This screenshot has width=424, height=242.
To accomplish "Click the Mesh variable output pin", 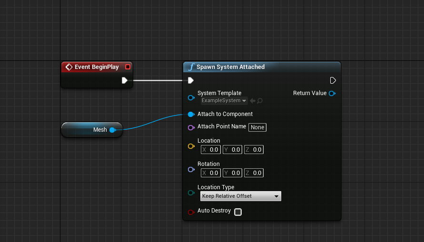I will click(x=112, y=130).
